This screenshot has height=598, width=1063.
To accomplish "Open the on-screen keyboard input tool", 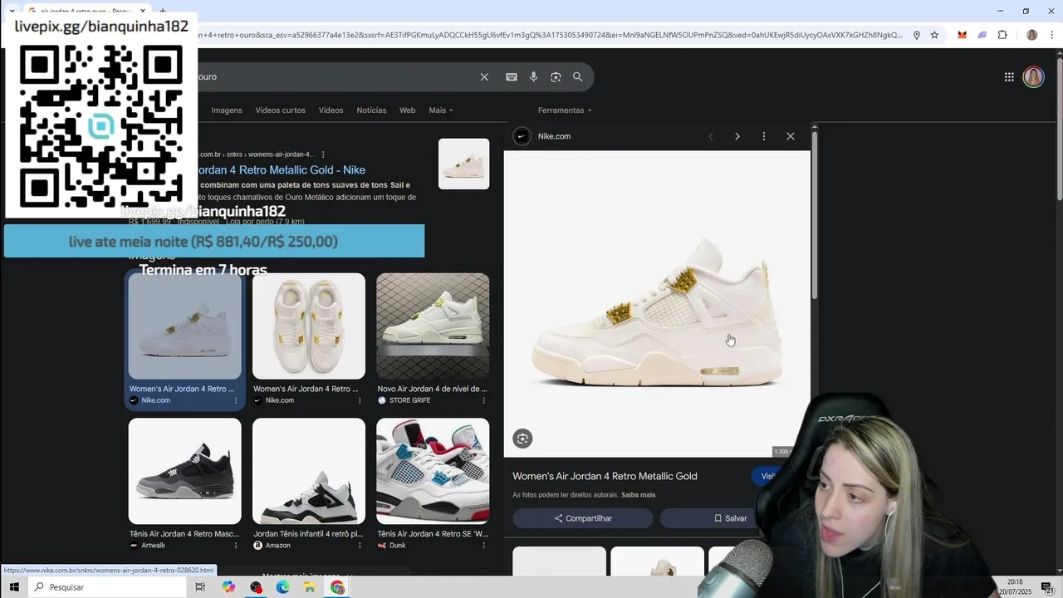I will click(512, 76).
